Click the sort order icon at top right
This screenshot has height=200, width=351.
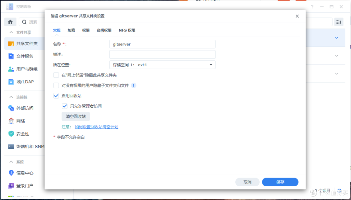[339, 22]
